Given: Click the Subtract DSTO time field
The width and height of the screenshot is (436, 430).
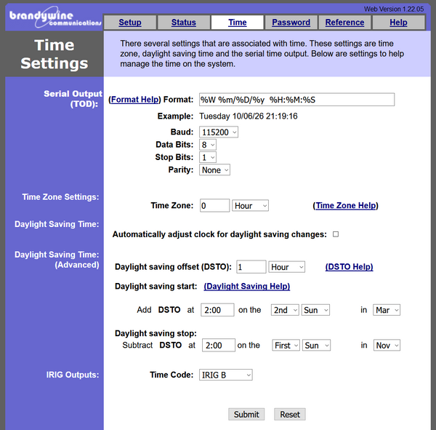Looking at the screenshot, I should 219,345.
